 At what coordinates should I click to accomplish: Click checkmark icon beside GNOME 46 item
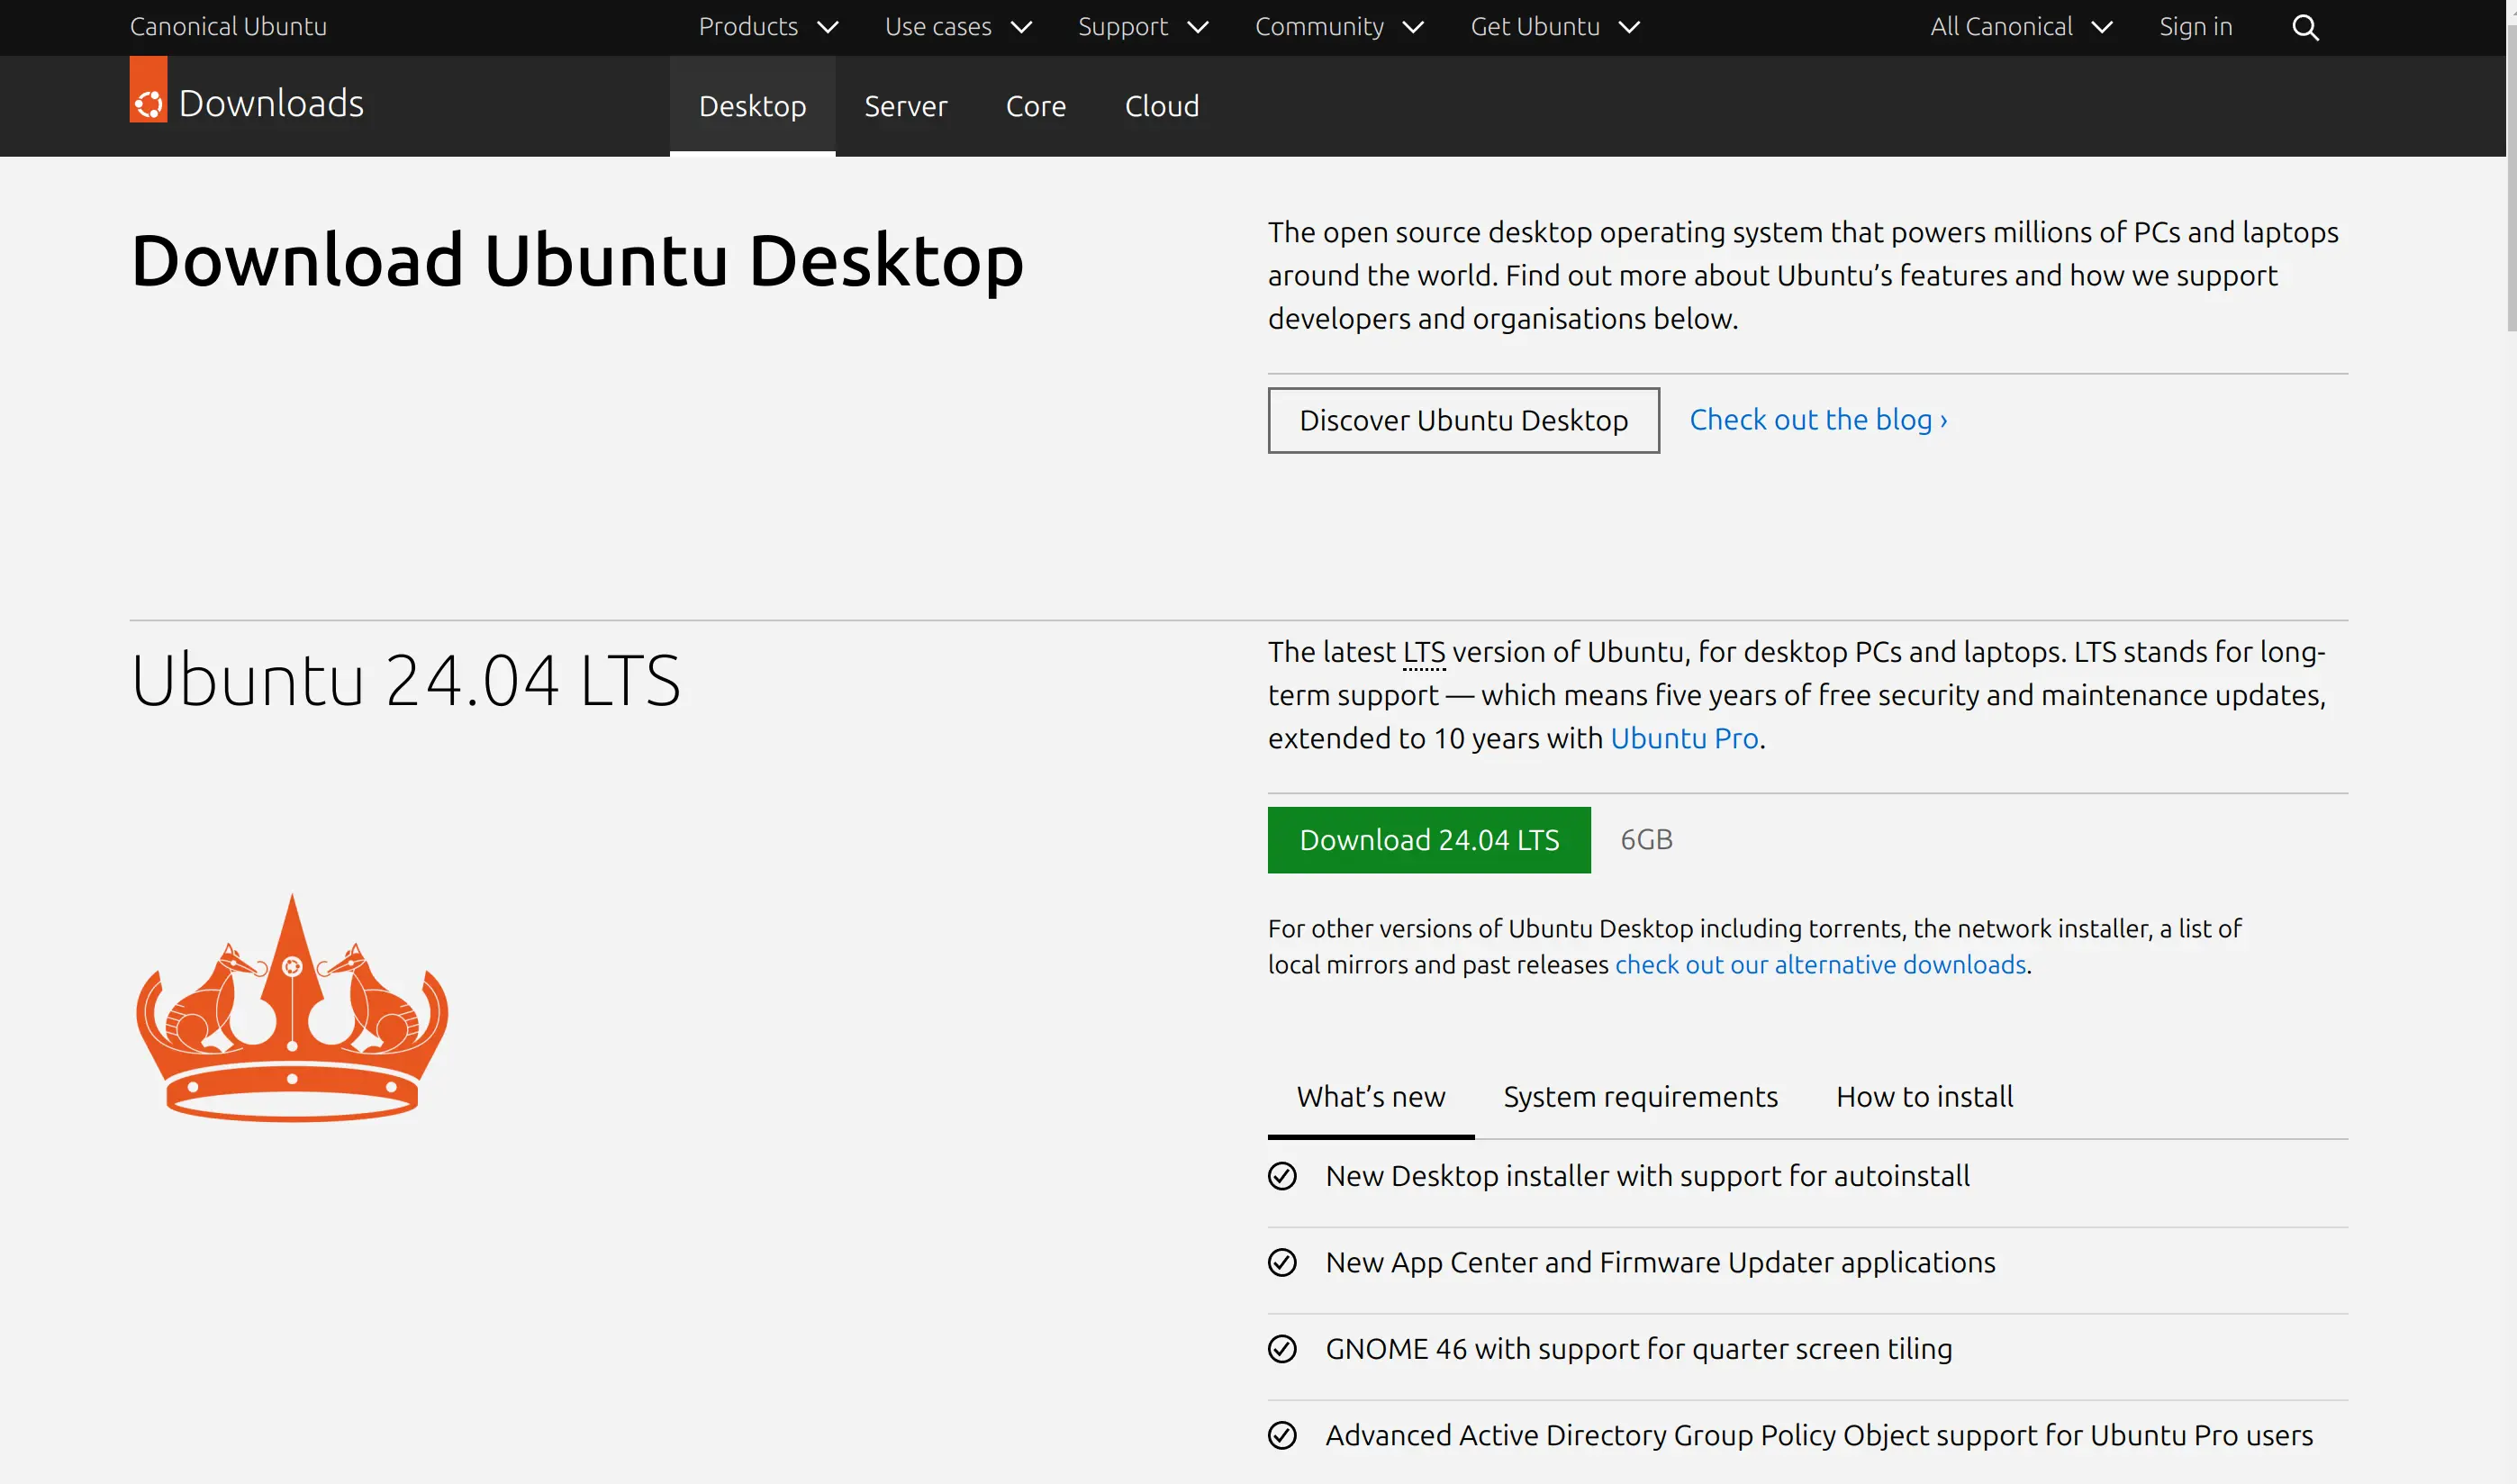pos(1282,1349)
